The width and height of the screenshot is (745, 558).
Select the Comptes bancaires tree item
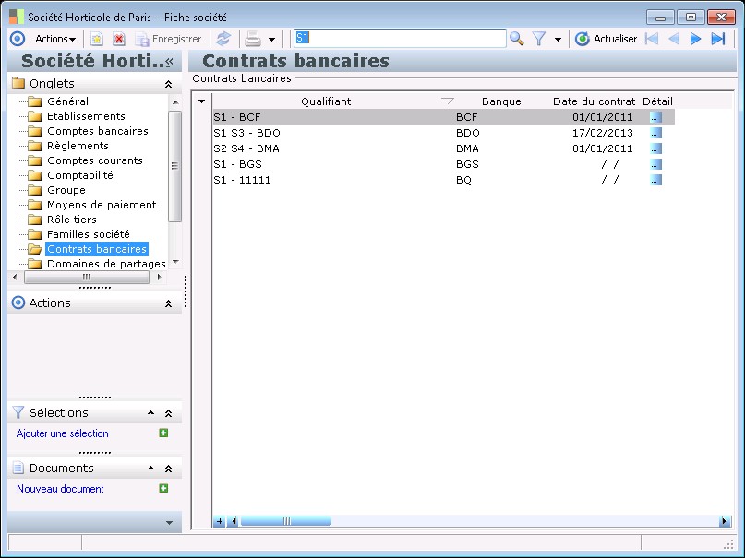(97, 131)
